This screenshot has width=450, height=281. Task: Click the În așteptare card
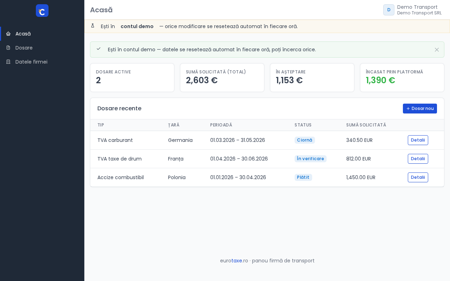coord(312,78)
